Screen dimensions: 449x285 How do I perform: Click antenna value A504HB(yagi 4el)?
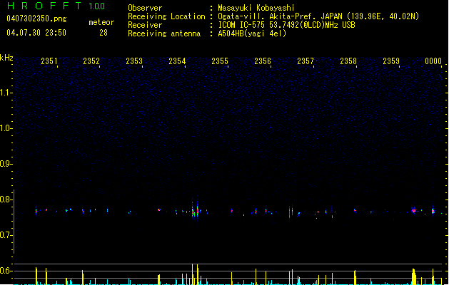pos(252,33)
